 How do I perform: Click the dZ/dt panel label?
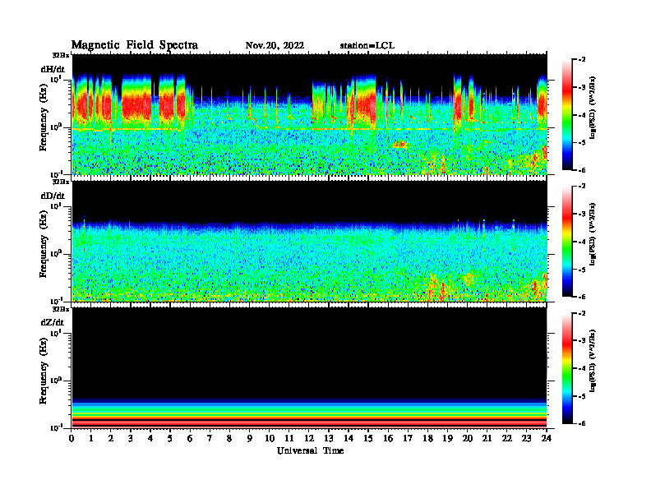point(53,322)
